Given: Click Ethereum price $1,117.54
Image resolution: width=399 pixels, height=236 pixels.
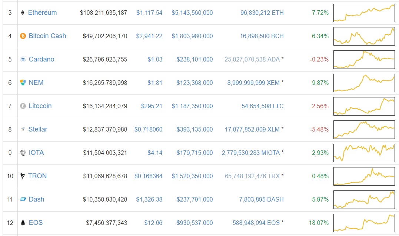Looking at the screenshot, I should 149,13.
